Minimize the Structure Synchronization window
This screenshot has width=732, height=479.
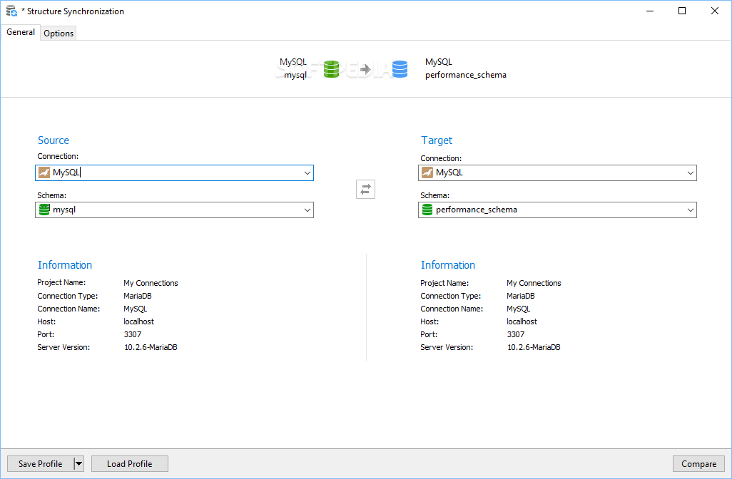click(x=650, y=11)
